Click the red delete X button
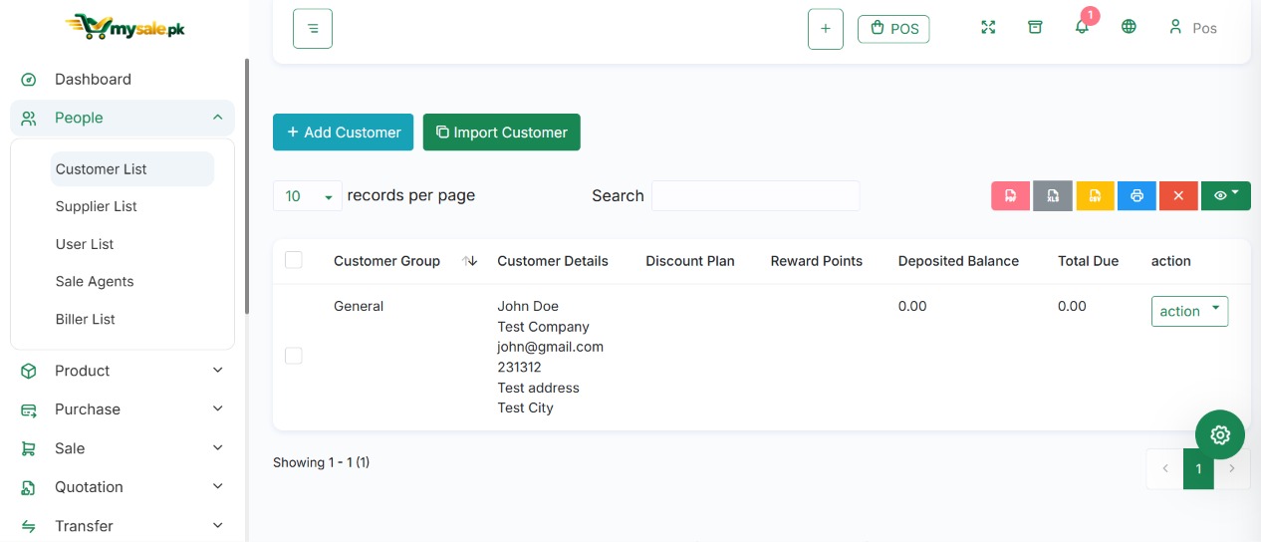This screenshot has height=542, width=1261. coord(1178,195)
